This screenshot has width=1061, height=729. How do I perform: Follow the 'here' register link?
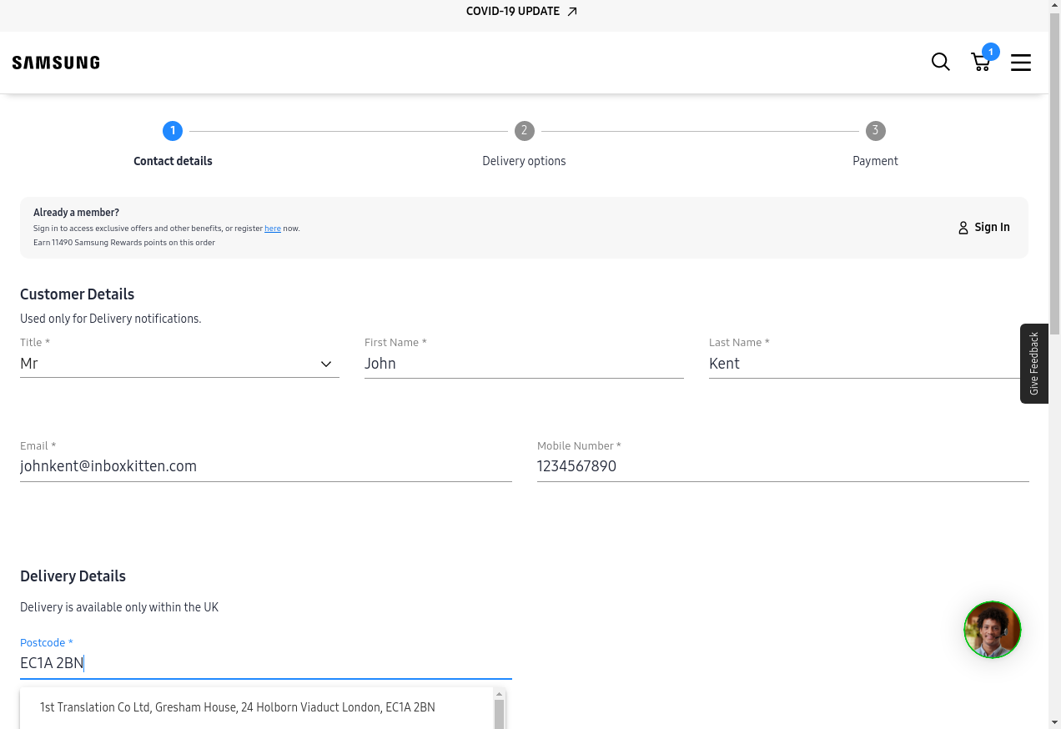(x=273, y=229)
